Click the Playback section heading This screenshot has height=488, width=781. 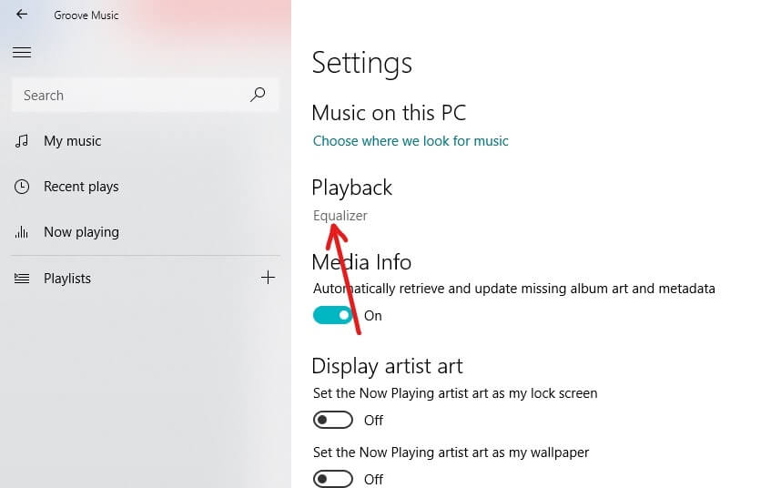pos(351,188)
